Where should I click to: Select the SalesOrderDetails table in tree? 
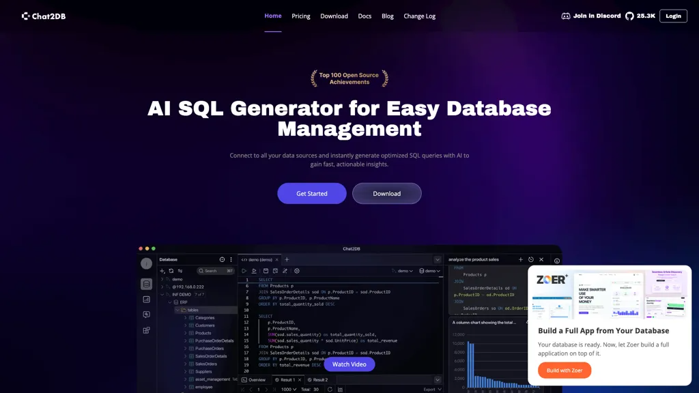[x=211, y=356]
